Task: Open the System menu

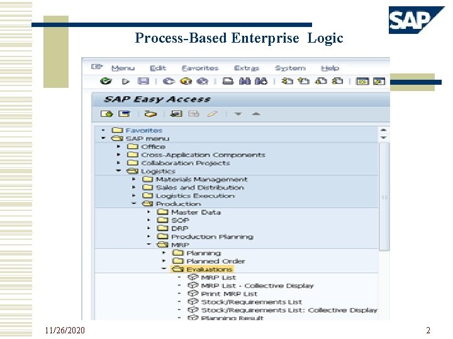Action: pos(290,68)
